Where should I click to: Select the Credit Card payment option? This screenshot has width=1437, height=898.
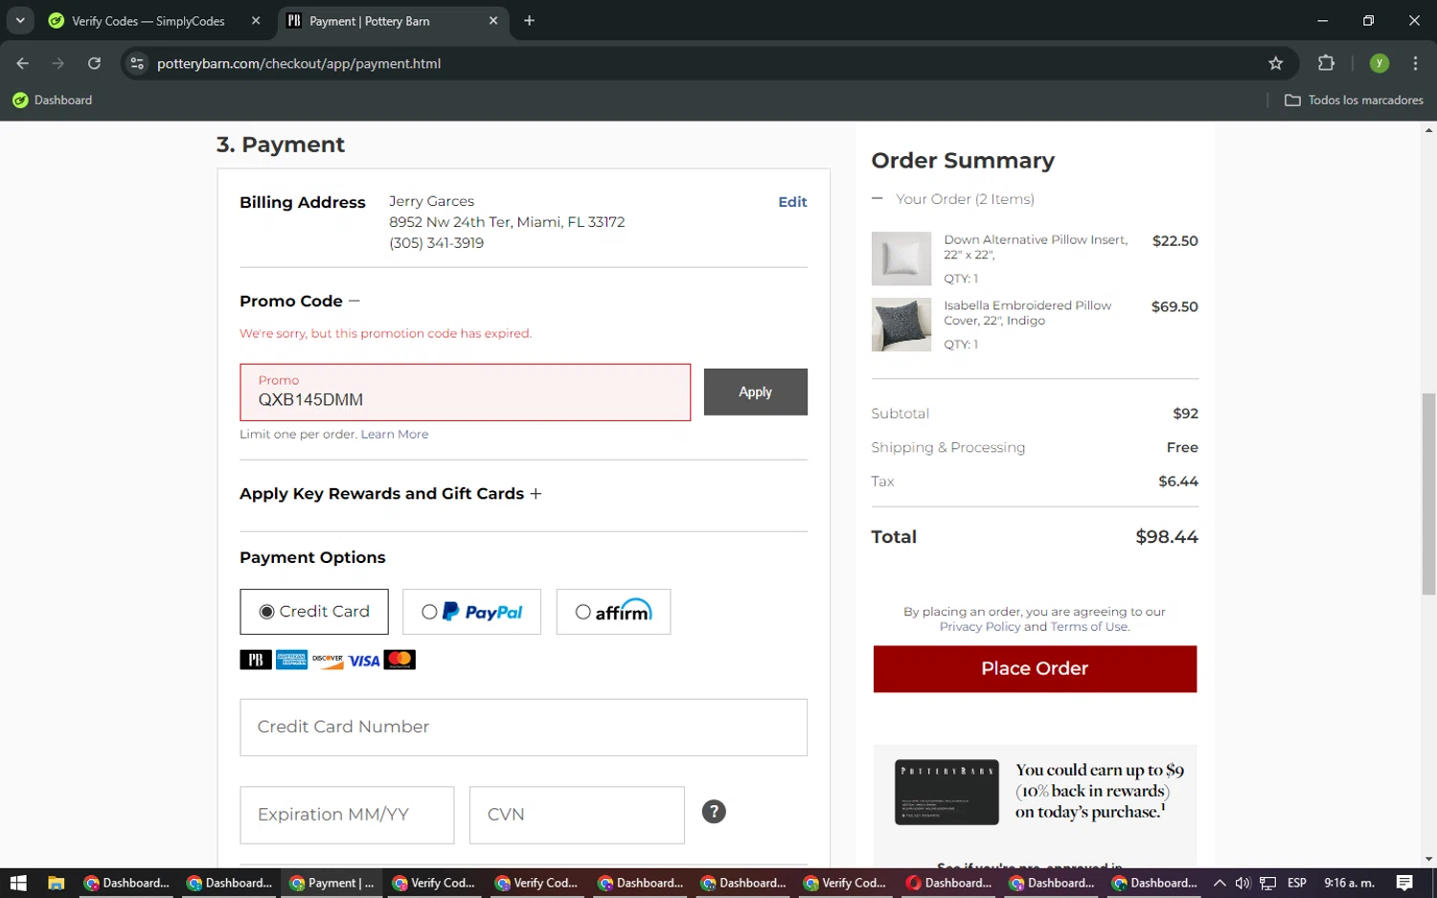point(314,612)
